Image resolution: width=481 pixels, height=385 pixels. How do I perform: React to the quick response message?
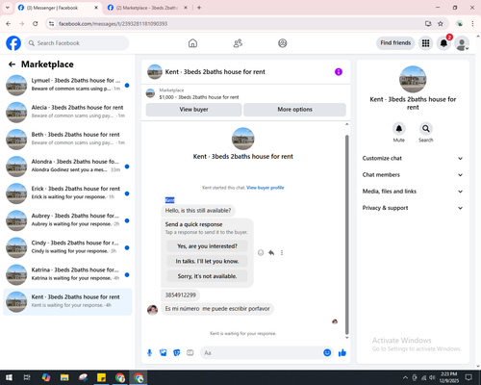tap(261, 253)
